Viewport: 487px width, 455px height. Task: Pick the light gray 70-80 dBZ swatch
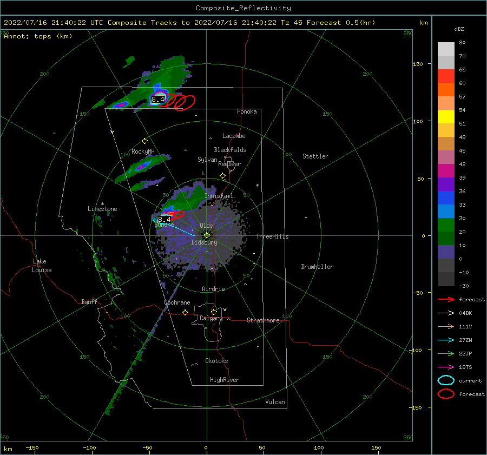[446, 49]
